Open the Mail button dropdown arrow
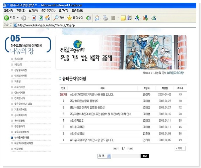The width and height of the screenshot is (201, 168). [100, 18]
